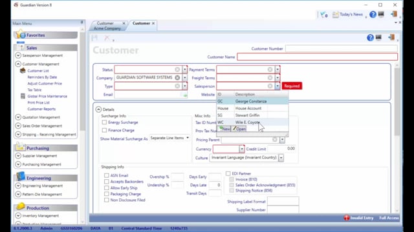Click the Customer Number field
The height and width of the screenshot is (232, 414).
coord(341,49)
